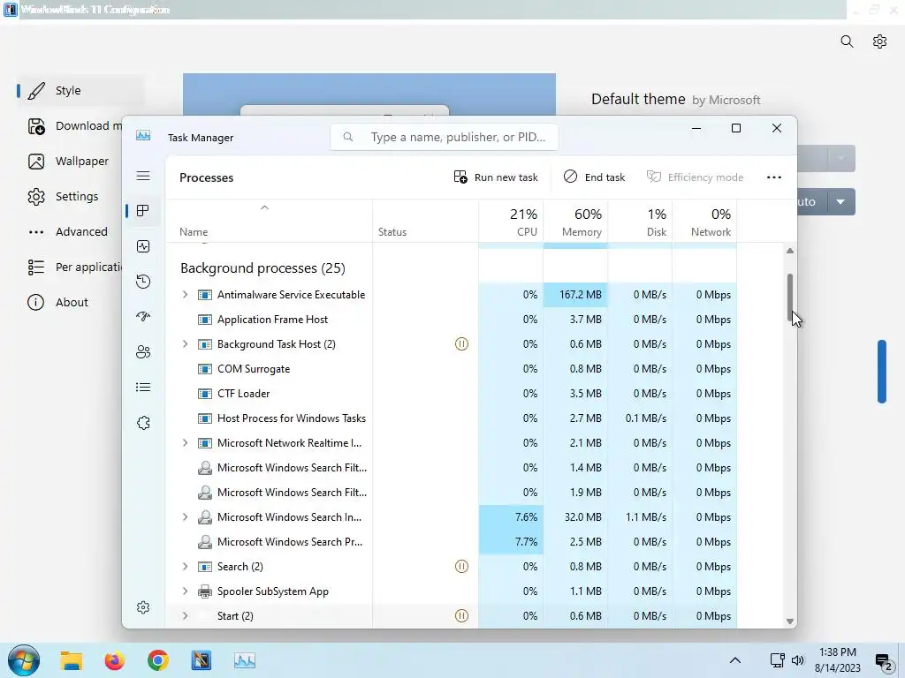Expand Antimalware Service Executable process

[x=185, y=295]
